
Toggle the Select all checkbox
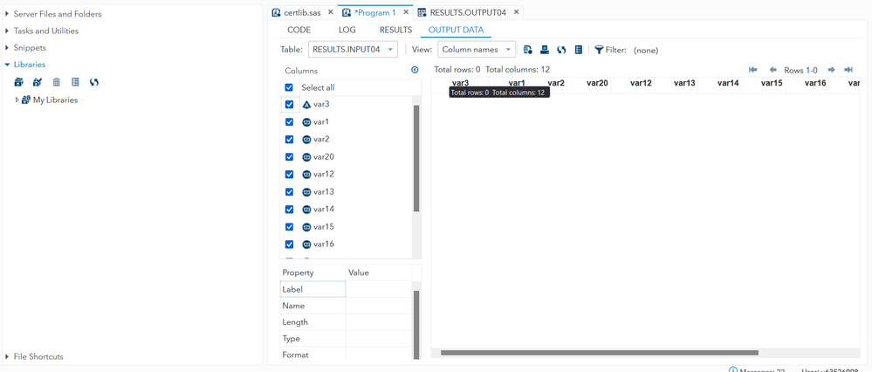pos(289,88)
